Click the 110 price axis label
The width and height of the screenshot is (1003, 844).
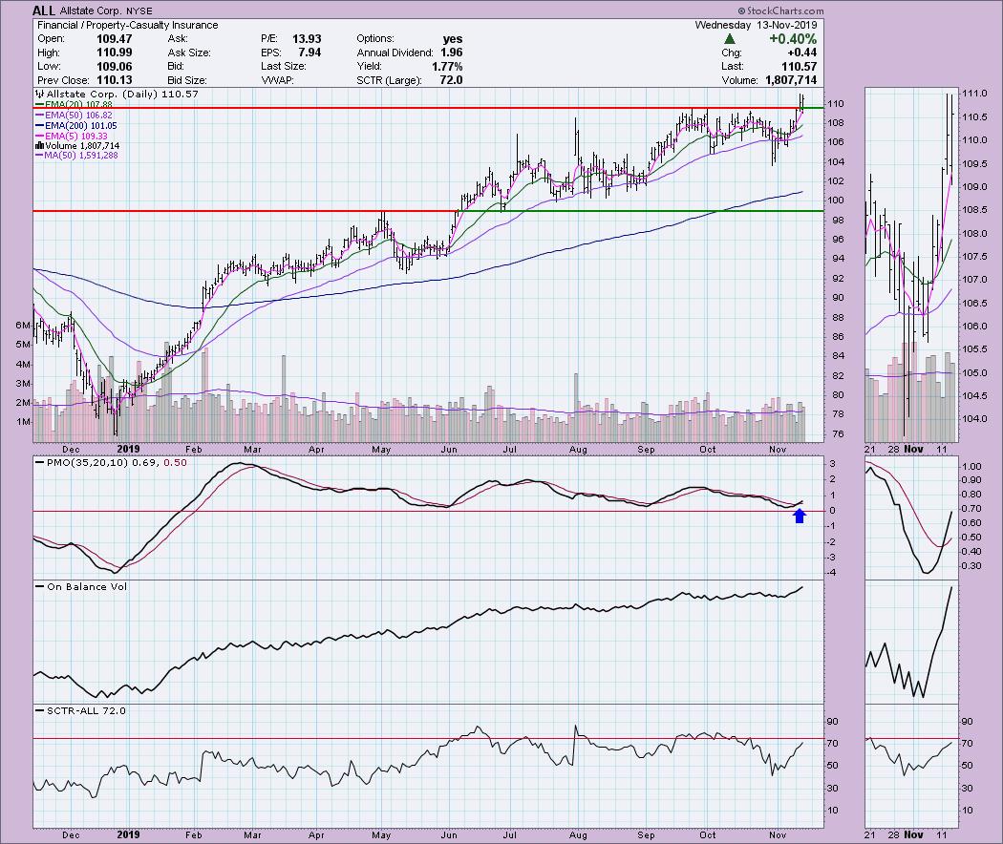(x=836, y=103)
